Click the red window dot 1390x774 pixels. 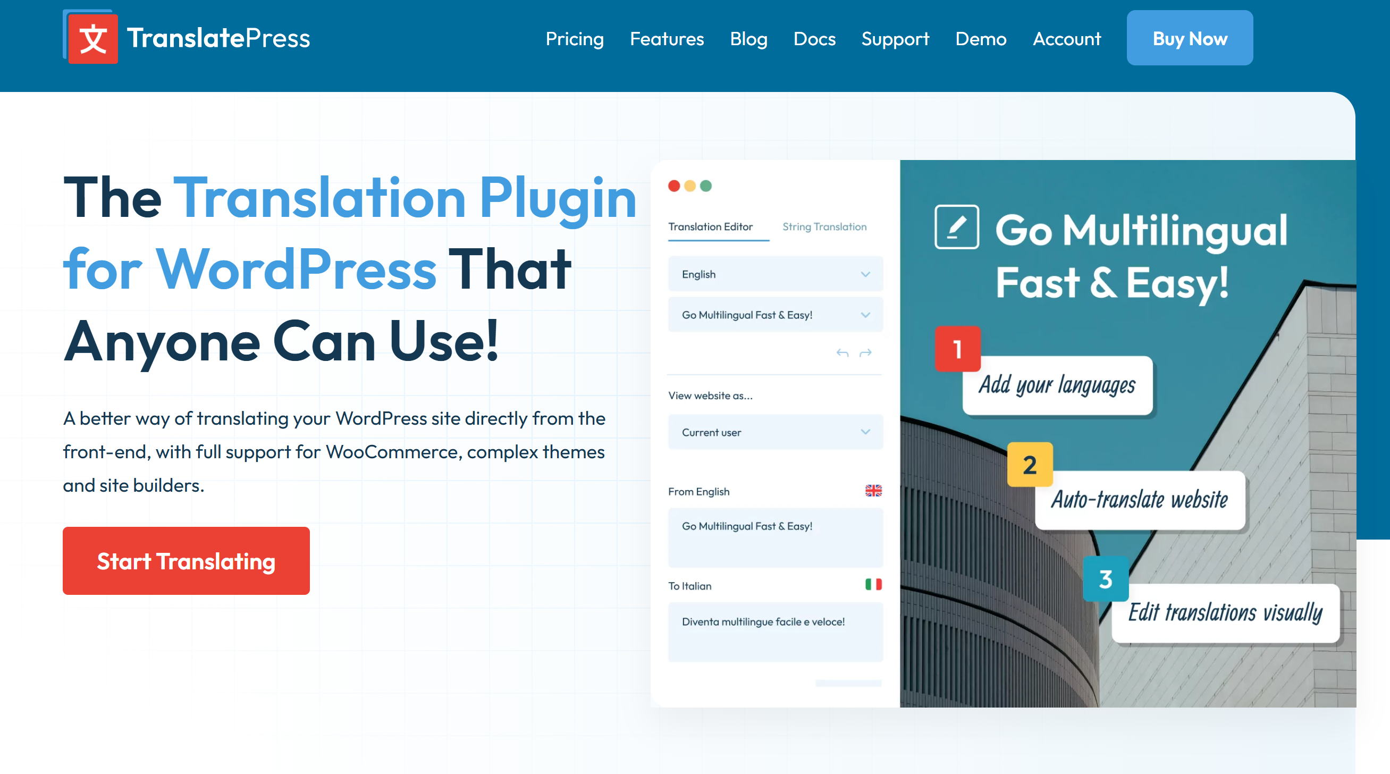pos(673,186)
